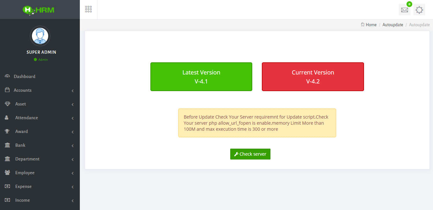Click the wrench icon inside Check server button
Screen dimensions: 433x210
[236, 154]
